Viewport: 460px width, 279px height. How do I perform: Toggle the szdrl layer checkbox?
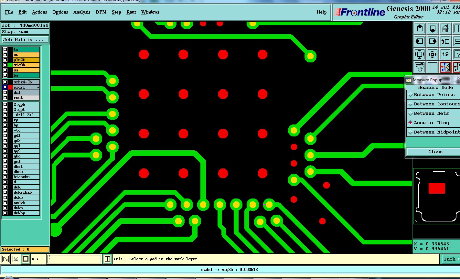coord(5,87)
